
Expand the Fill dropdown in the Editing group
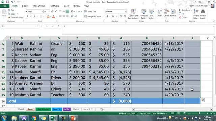[185, 14]
